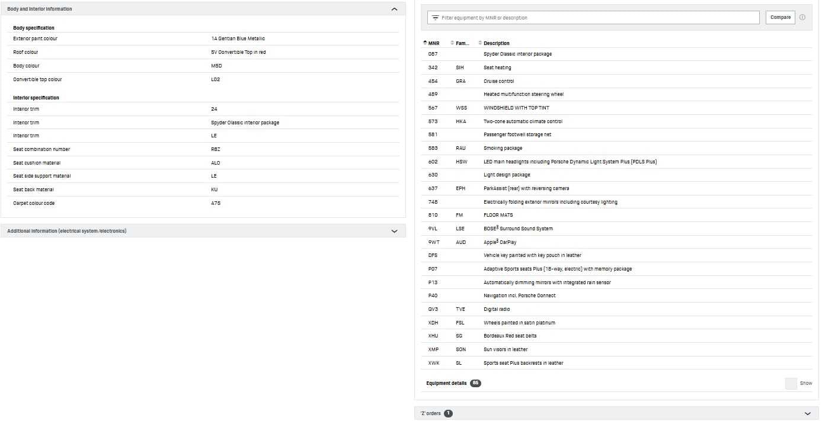The image size is (822, 421).
Task: Select the XHU Bordeaux Red seat belts row
Action: click(x=617, y=336)
